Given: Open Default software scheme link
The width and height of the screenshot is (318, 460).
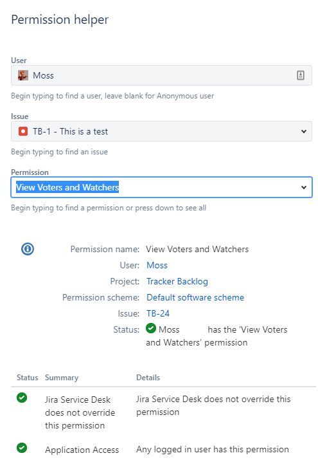Looking at the screenshot, I should coord(195,297).
